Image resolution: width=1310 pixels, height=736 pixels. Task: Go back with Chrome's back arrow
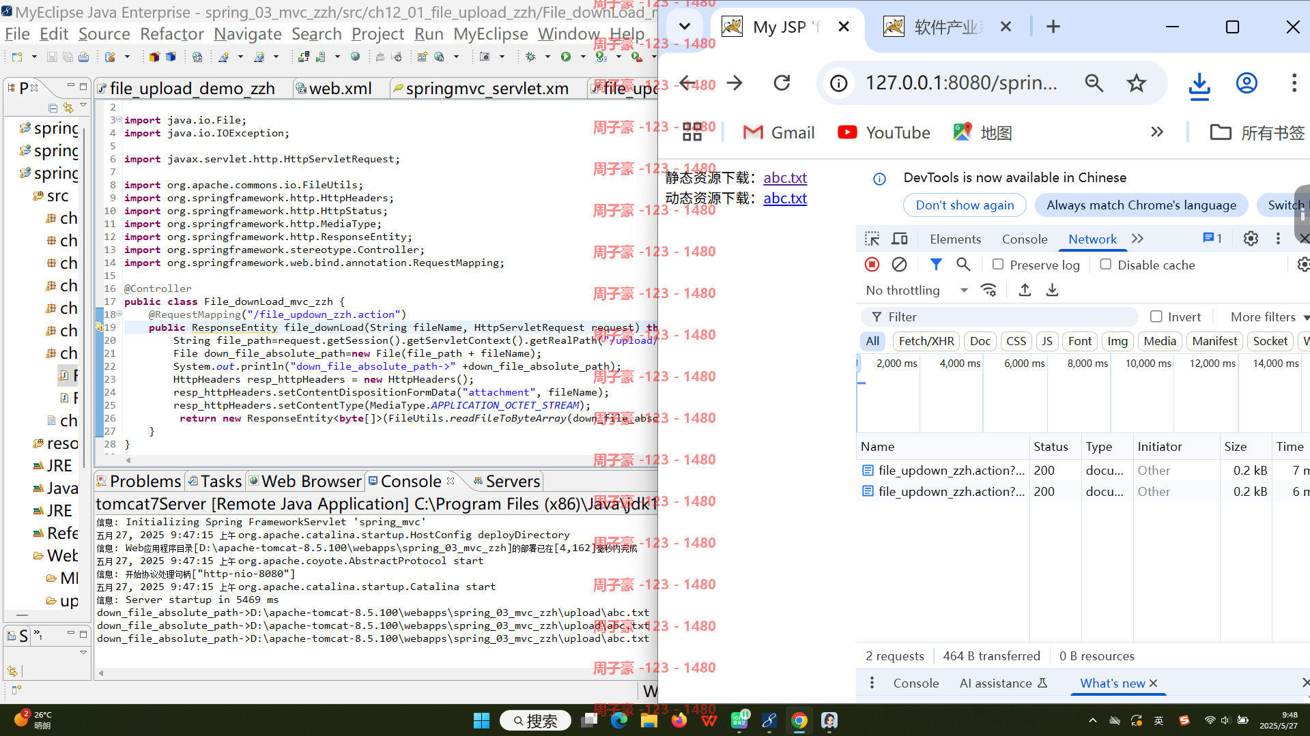(x=687, y=83)
